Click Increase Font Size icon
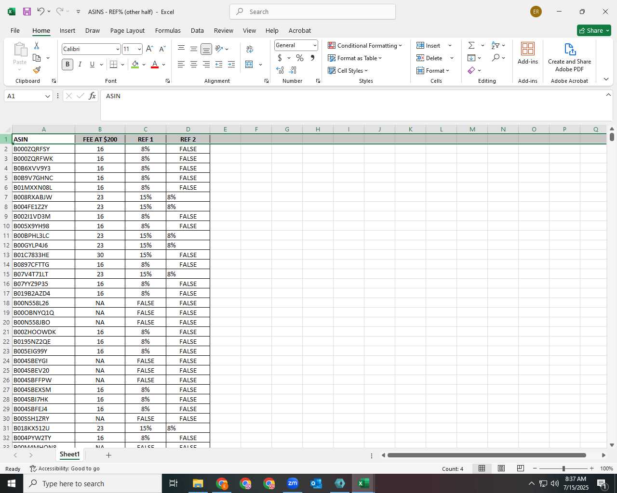Screen dimensions: 617x493 point(149,49)
